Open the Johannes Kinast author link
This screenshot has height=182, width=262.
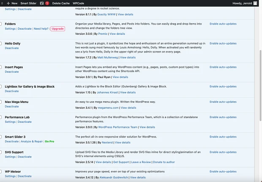click(x=107, y=92)
